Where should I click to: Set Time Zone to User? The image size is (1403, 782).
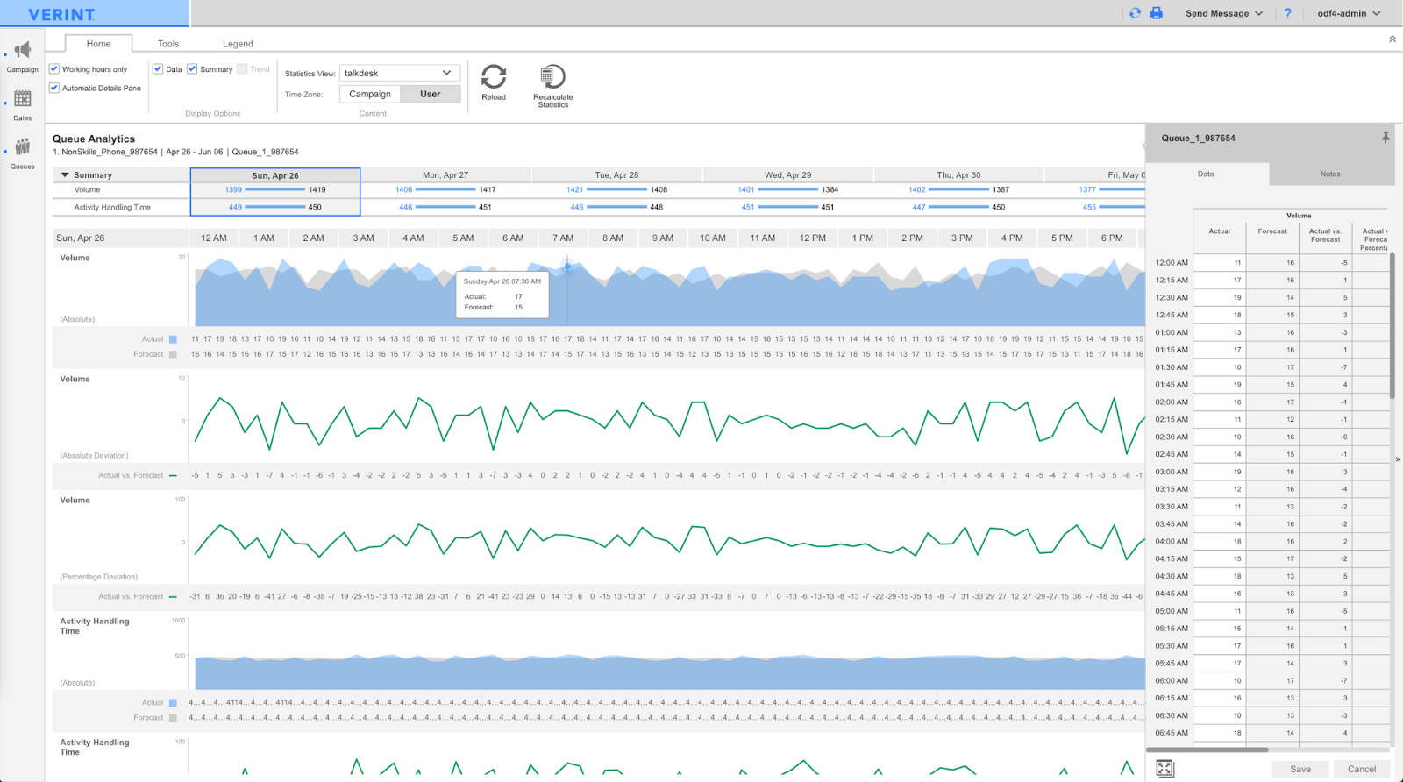(431, 94)
